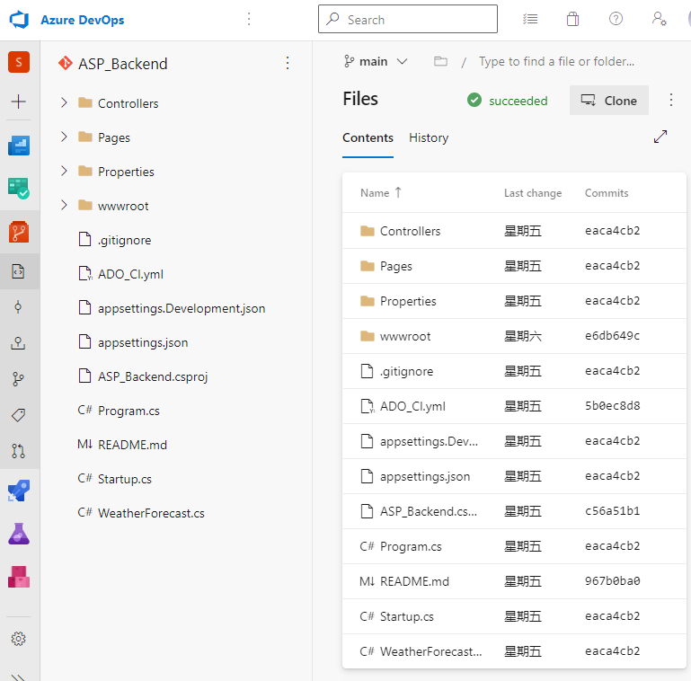Open the Pull requests sidebar icon
691x681 pixels.
point(18,451)
